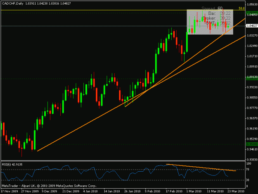Screen dimensions: 258x194
Task: Click the GMT: time info text
Action: point(218,23)
